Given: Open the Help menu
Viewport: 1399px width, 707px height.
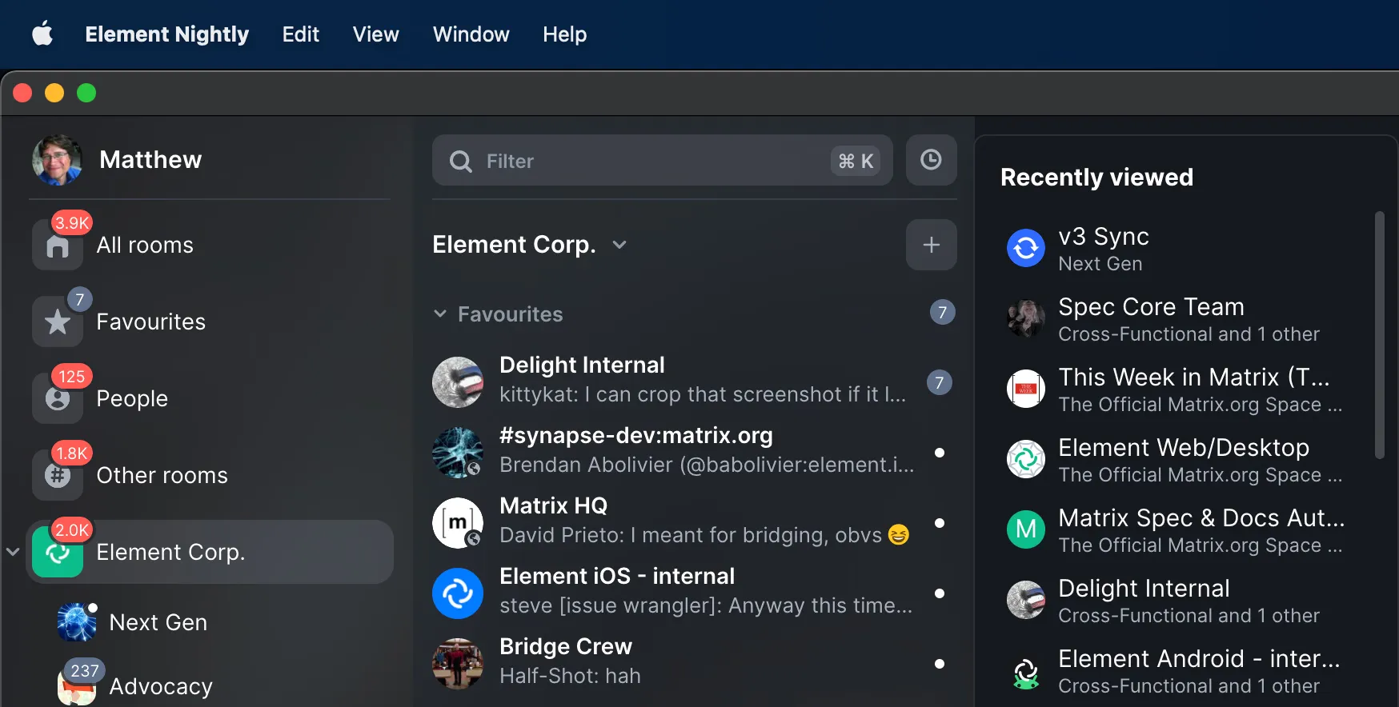Looking at the screenshot, I should coord(564,34).
